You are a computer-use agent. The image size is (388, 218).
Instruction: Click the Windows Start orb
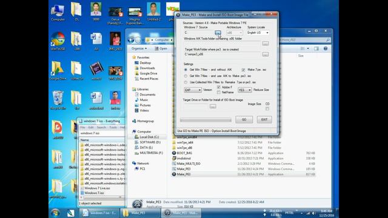coord(55,213)
